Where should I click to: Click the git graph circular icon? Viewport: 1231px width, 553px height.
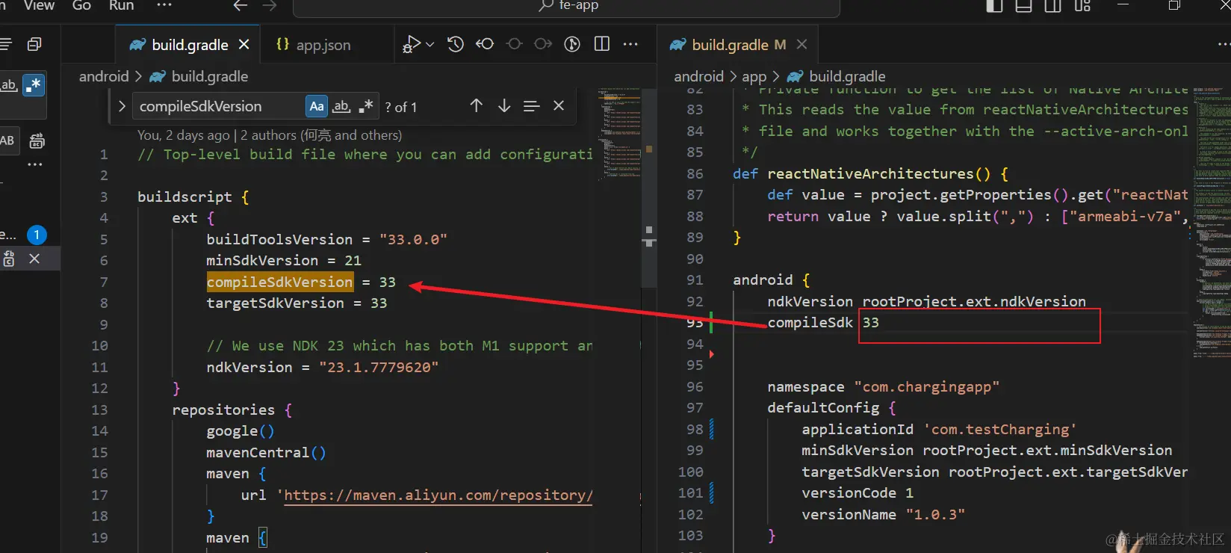[x=572, y=44]
